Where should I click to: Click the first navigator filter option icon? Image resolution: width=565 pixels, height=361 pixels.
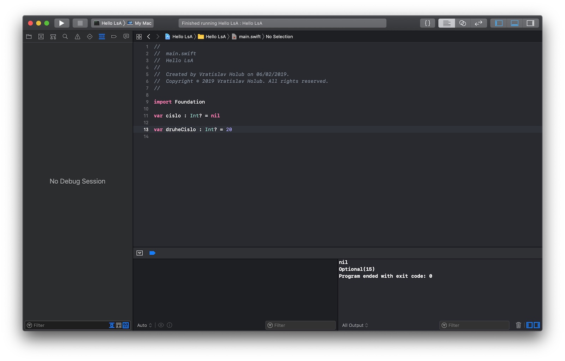(x=112, y=325)
